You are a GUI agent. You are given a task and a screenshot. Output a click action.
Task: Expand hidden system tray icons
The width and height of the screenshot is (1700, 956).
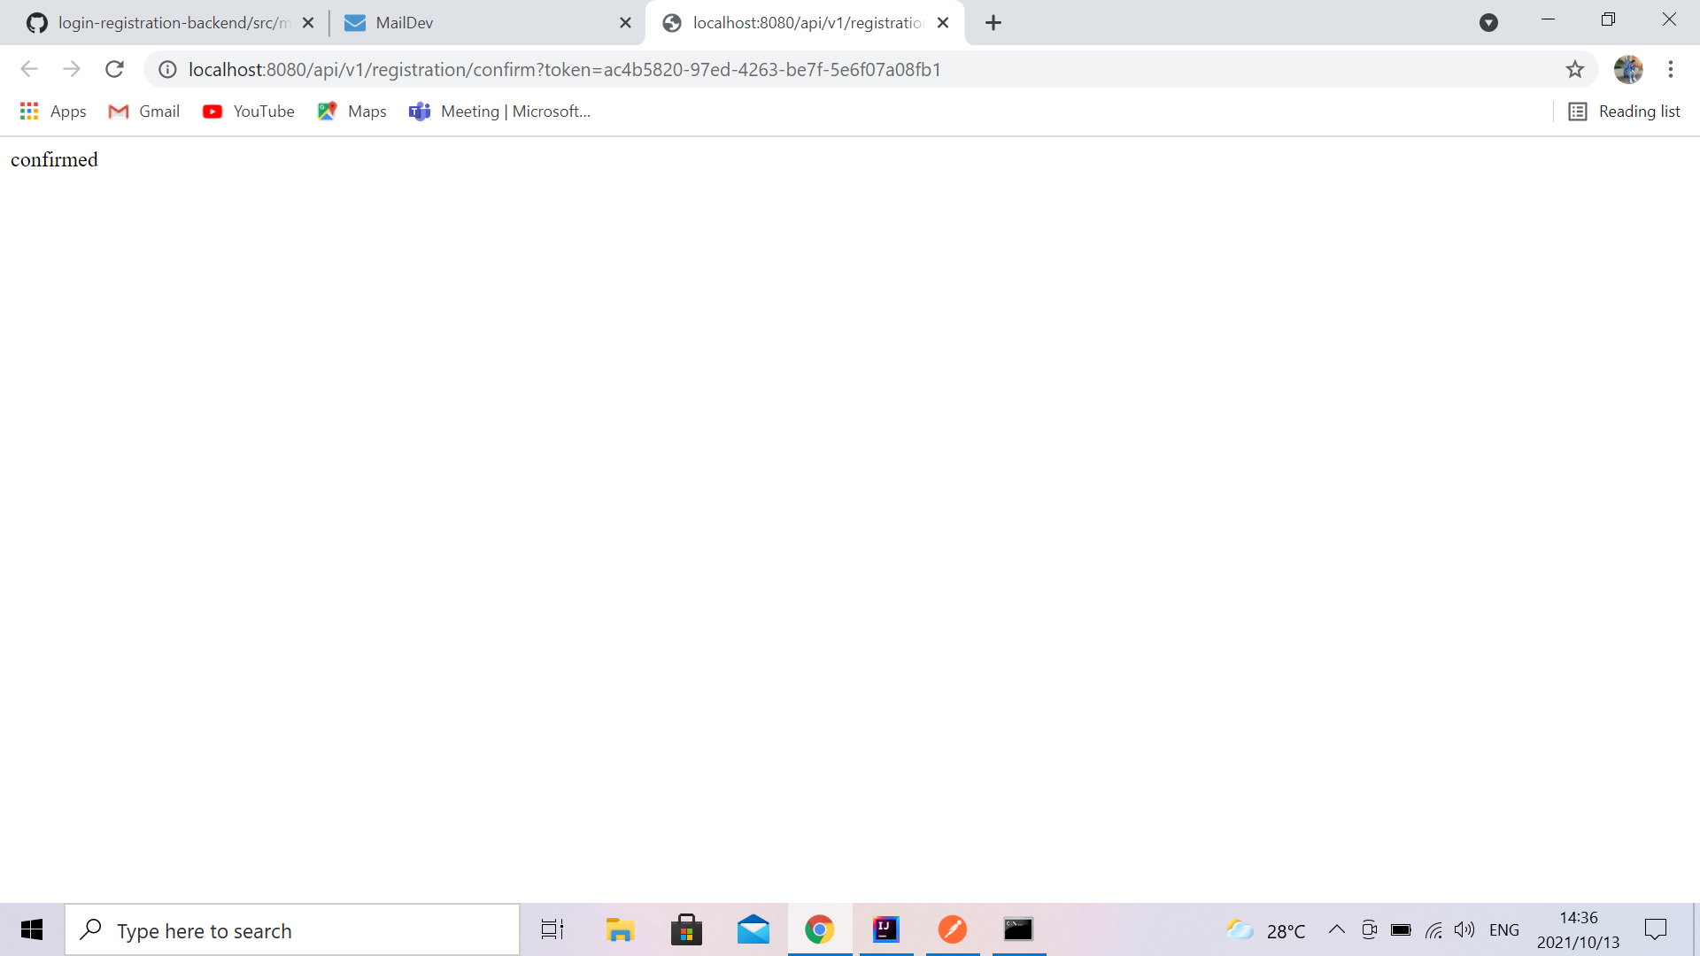[x=1337, y=930]
